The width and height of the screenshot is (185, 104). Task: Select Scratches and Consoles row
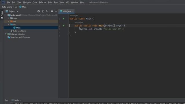(31, 37)
